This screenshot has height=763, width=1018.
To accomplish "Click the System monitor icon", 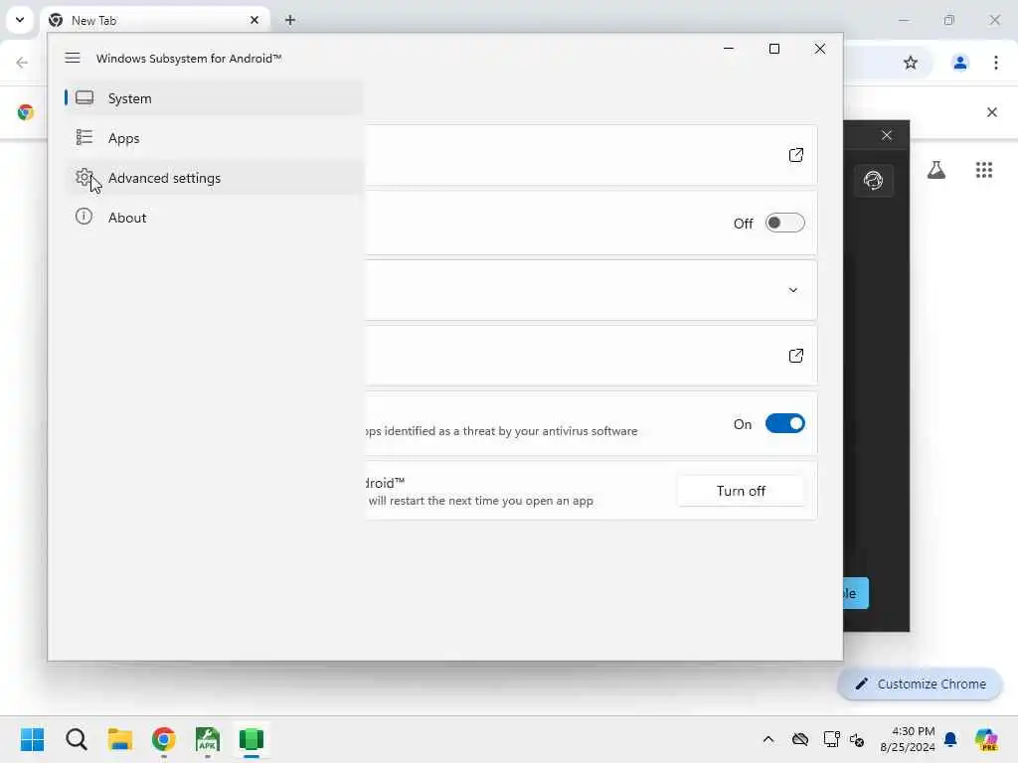I will 85,98.
